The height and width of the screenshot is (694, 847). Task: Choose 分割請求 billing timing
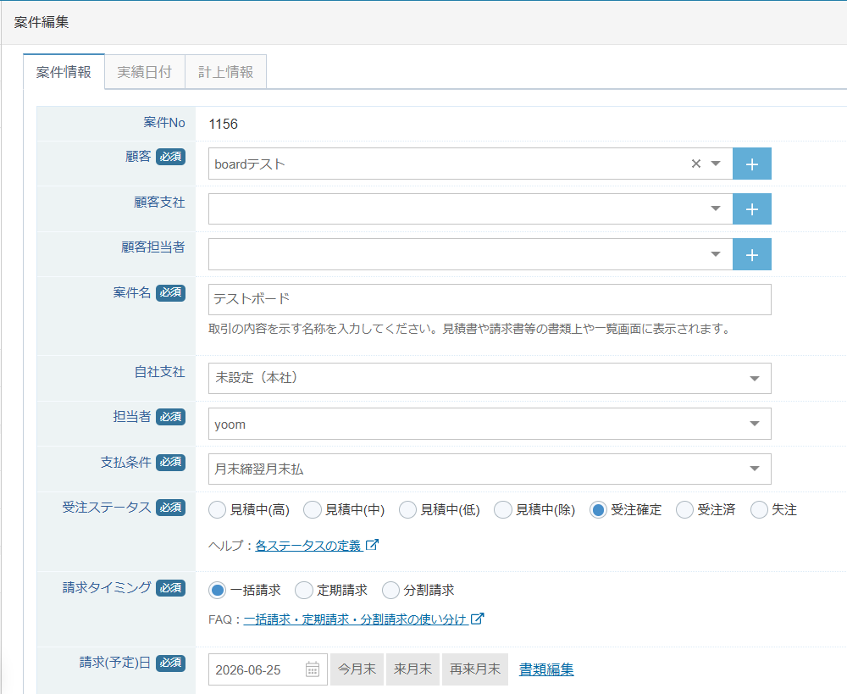click(x=390, y=591)
